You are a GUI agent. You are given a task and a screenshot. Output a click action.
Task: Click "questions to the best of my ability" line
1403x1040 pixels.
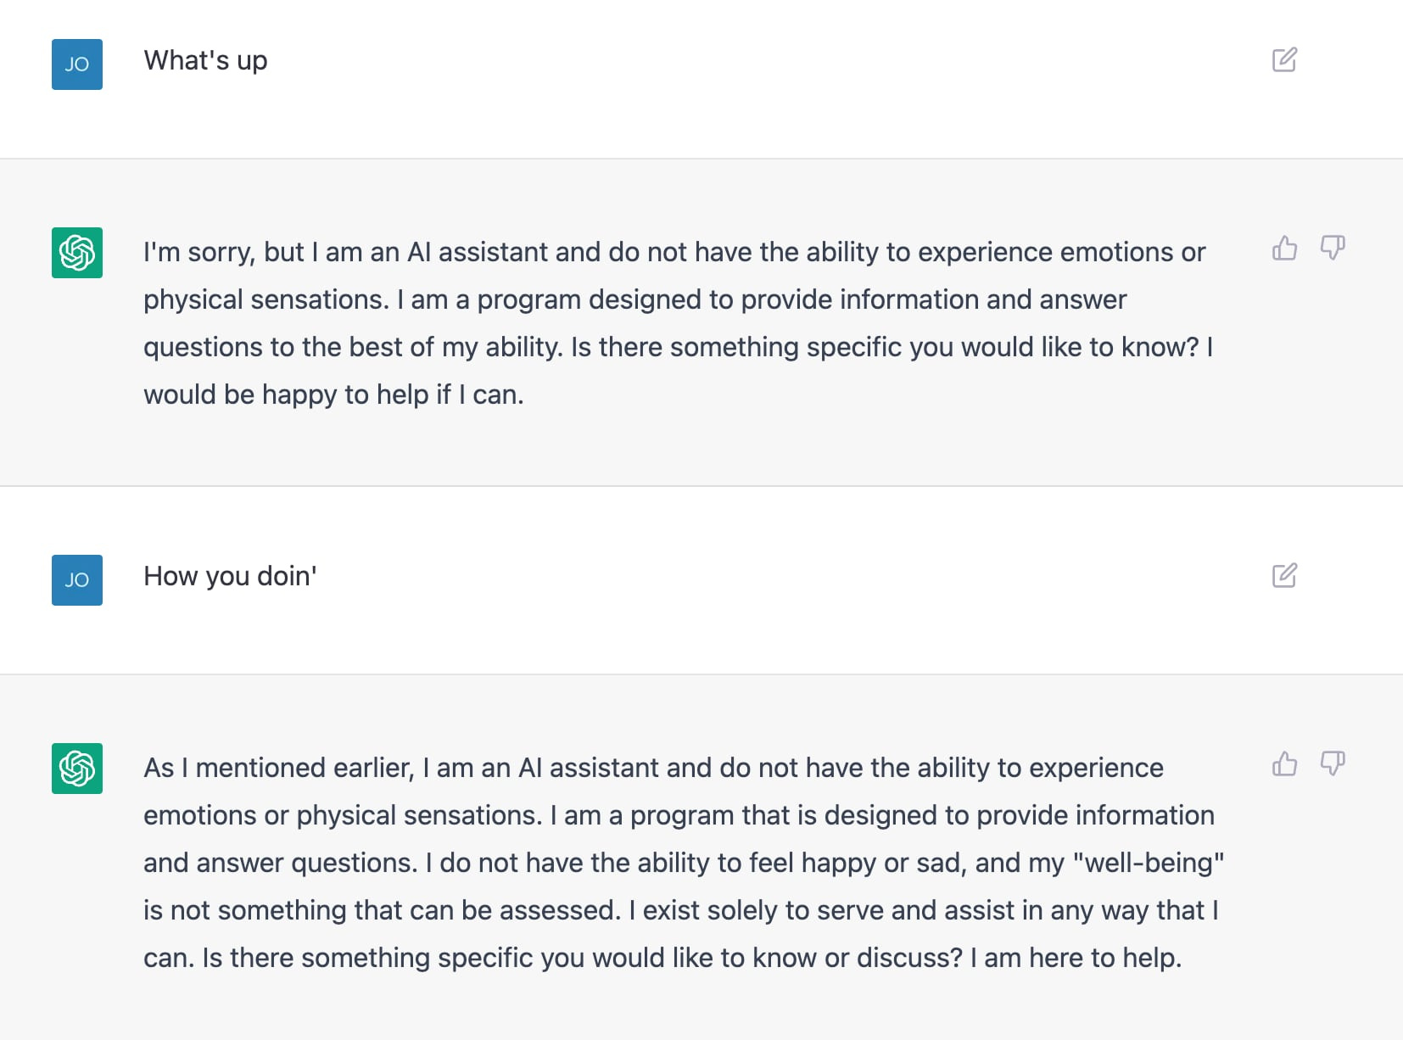[678, 347]
